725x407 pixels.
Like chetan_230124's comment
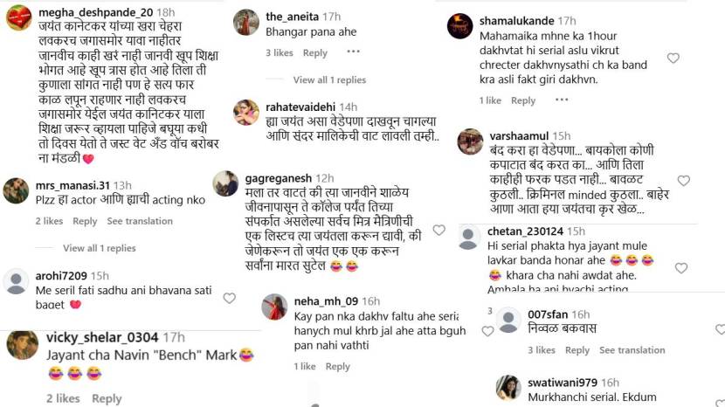[x=683, y=268]
